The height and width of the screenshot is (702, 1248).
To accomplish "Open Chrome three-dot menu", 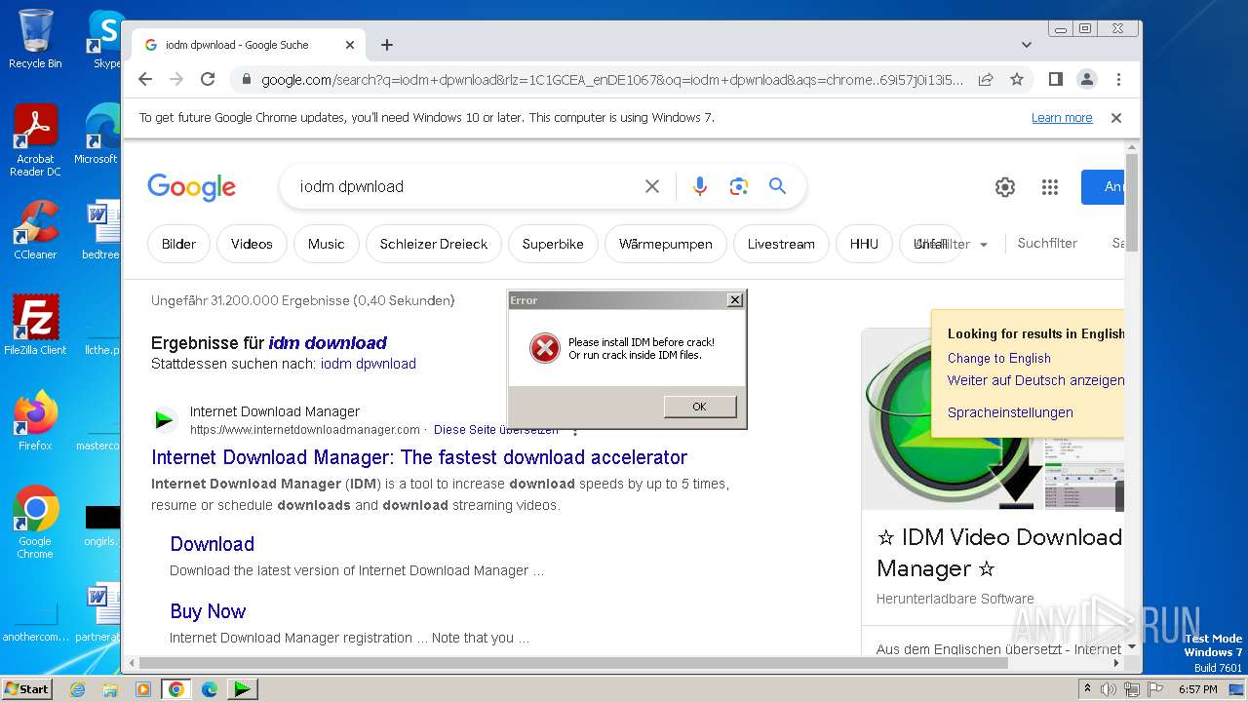I will (x=1118, y=79).
